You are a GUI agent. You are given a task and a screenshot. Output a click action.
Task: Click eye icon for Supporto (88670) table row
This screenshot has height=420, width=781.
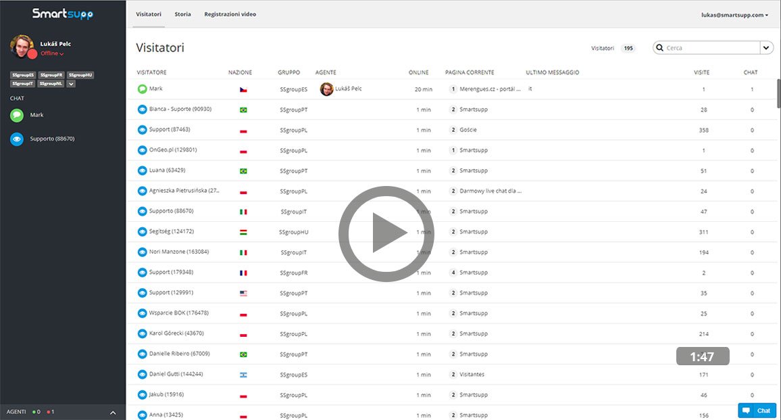coord(142,212)
